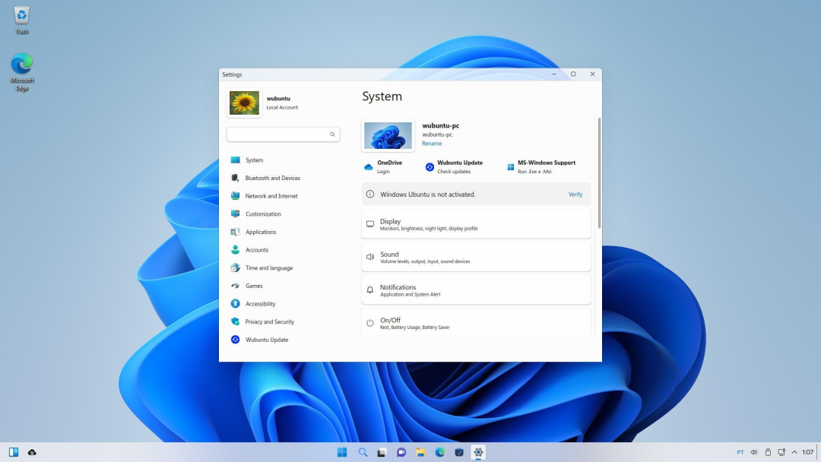The width and height of the screenshot is (821, 462).
Task: Open the Accessibility settings icon
Action: pos(235,303)
